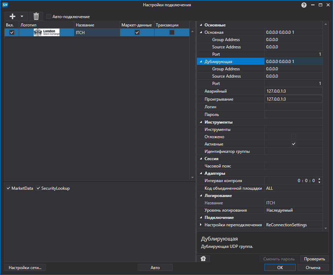Increase Интервал контроля with up arrow
The height and width of the screenshot is (275, 333).
pyautogui.click(x=319, y=179)
